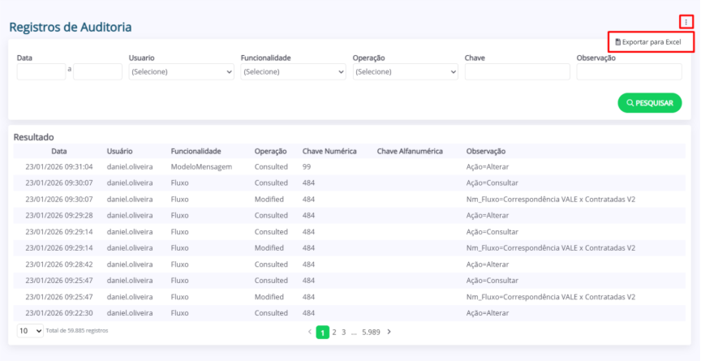
Task: Focus the Observação input field
Action: click(629, 71)
